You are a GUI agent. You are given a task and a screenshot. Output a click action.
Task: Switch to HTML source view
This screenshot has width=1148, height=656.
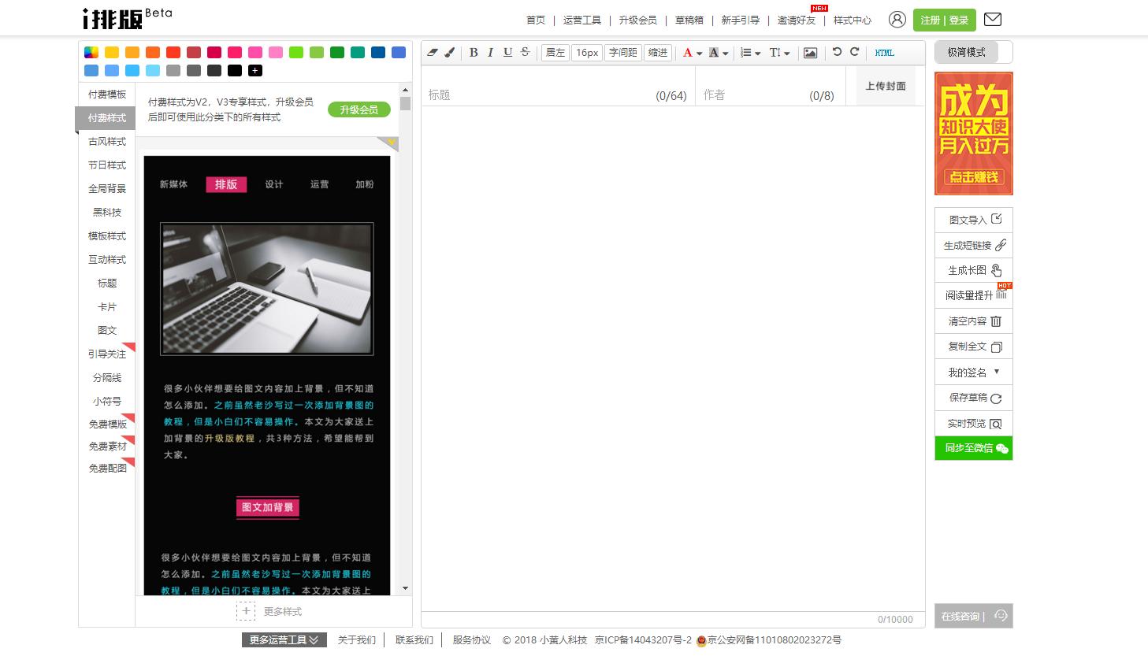pyautogui.click(x=884, y=53)
